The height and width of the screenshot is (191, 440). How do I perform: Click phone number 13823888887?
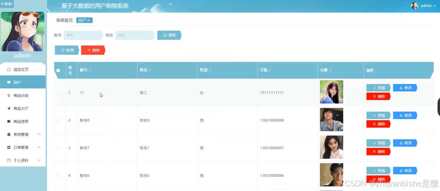[x=272, y=148]
